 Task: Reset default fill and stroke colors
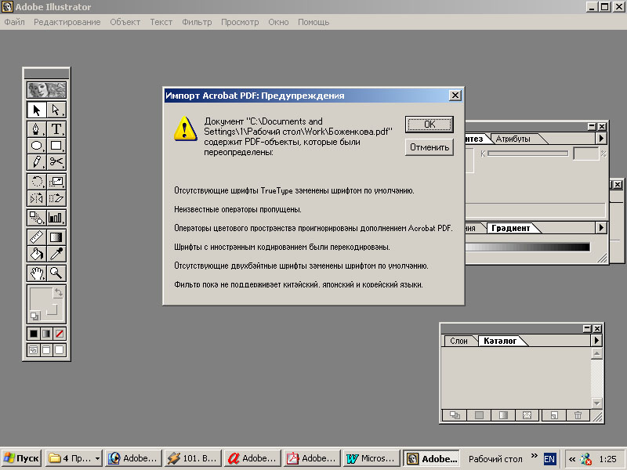coord(34,316)
